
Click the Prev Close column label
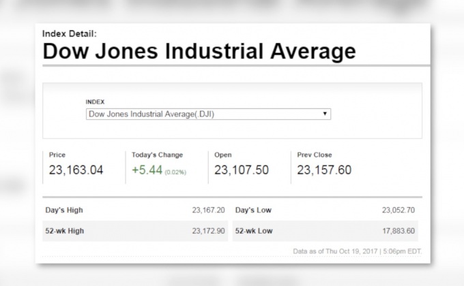coord(315,155)
